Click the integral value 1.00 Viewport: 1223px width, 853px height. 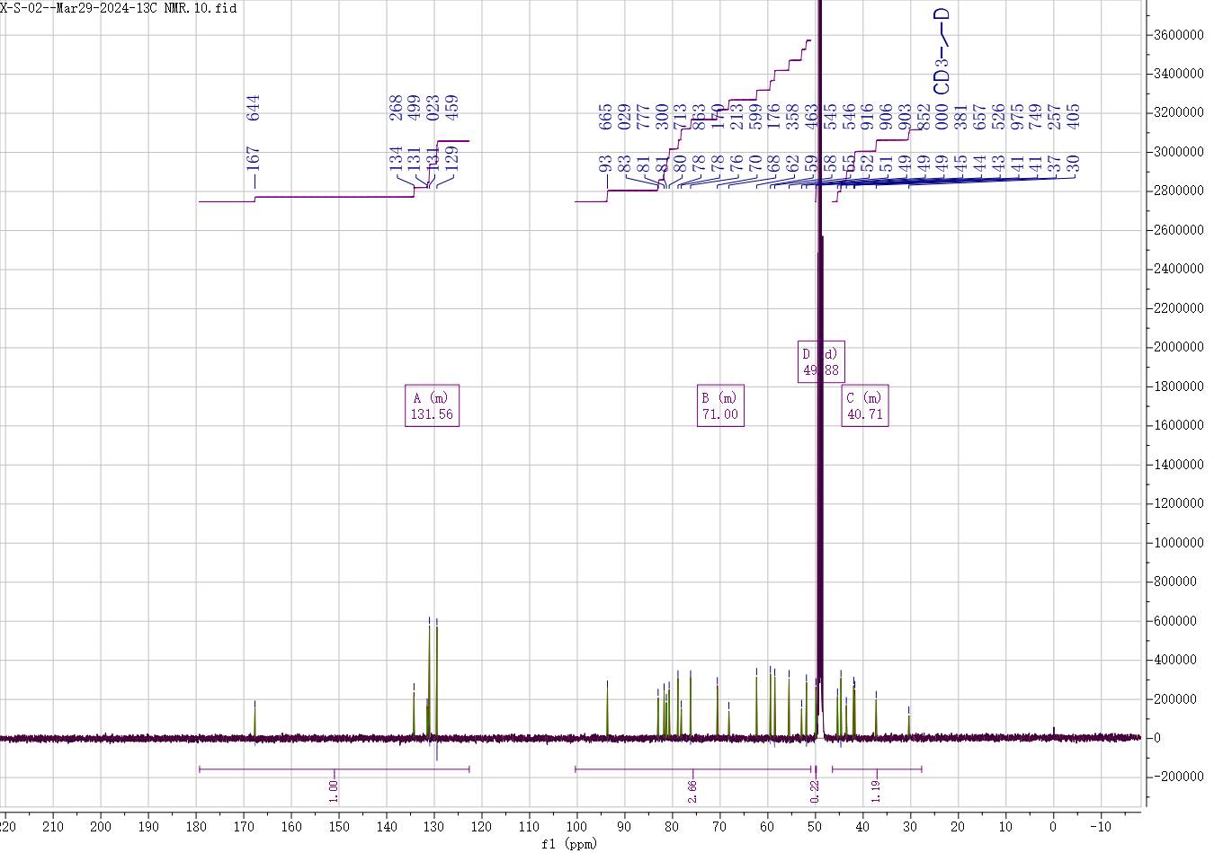pyautogui.click(x=334, y=791)
